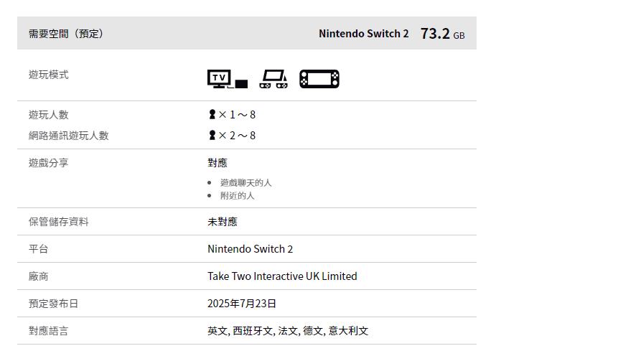Click the 需要空間（預定） header label
The width and height of the screenshot is (618, 351).
pos(66,34)
